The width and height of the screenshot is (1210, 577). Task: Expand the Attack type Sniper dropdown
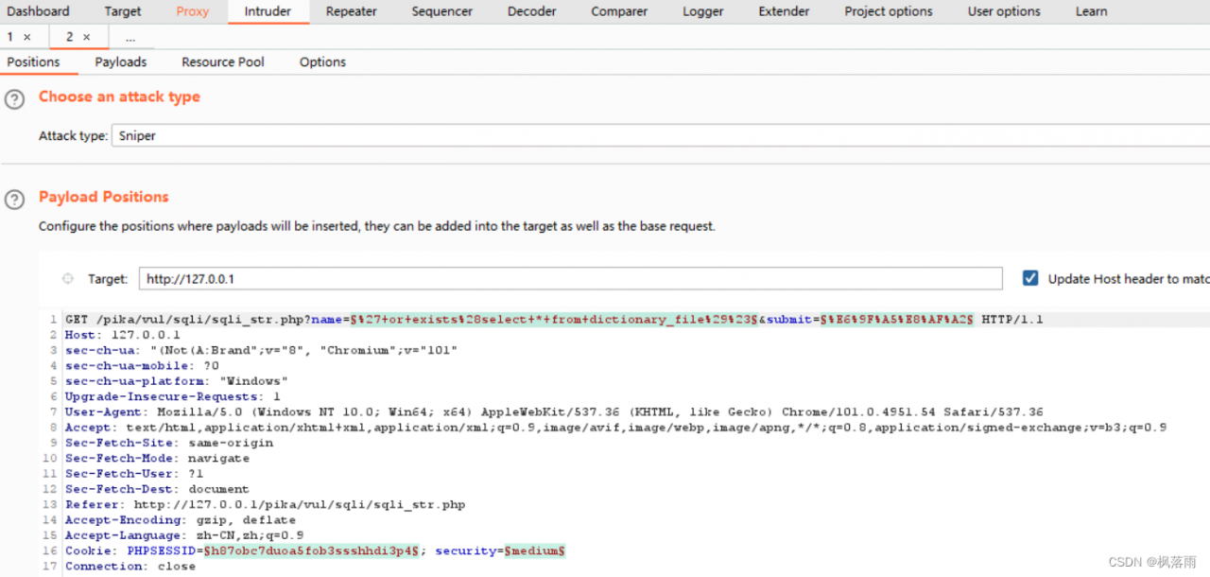click(x=661, y=135)
